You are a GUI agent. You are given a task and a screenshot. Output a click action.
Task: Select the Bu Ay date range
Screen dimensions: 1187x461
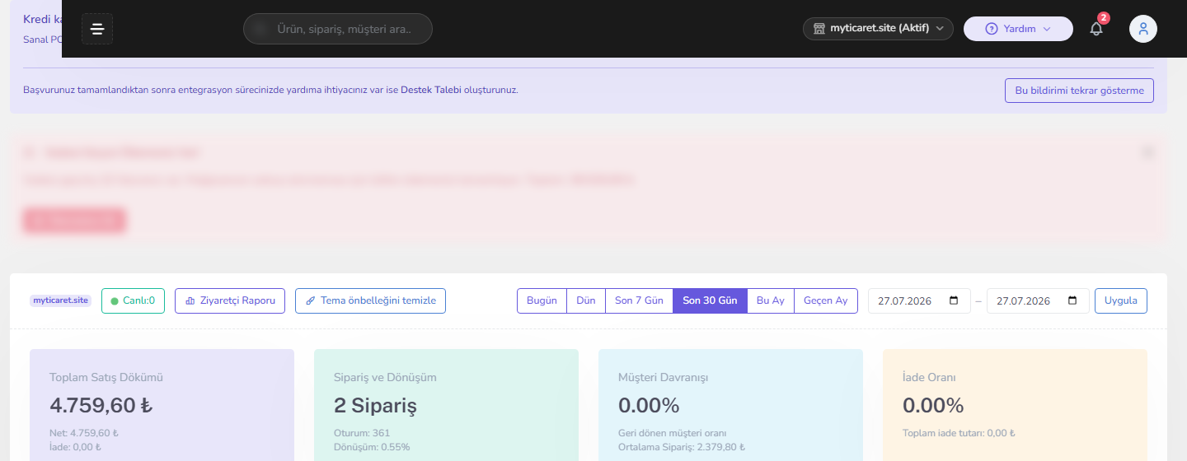pos(771,300)
